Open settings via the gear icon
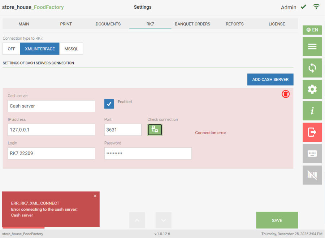The height and width of the screenshot is (238, 325). coord(312,89)
